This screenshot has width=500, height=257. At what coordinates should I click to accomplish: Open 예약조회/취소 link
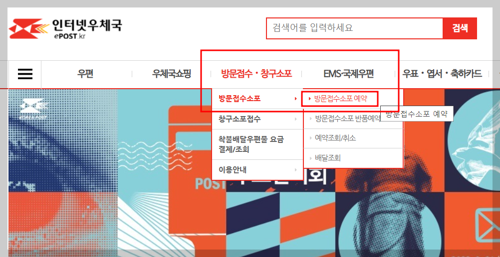[335, 138]
